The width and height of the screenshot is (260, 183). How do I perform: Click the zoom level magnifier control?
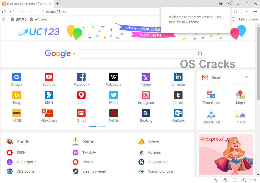[244, 180]
